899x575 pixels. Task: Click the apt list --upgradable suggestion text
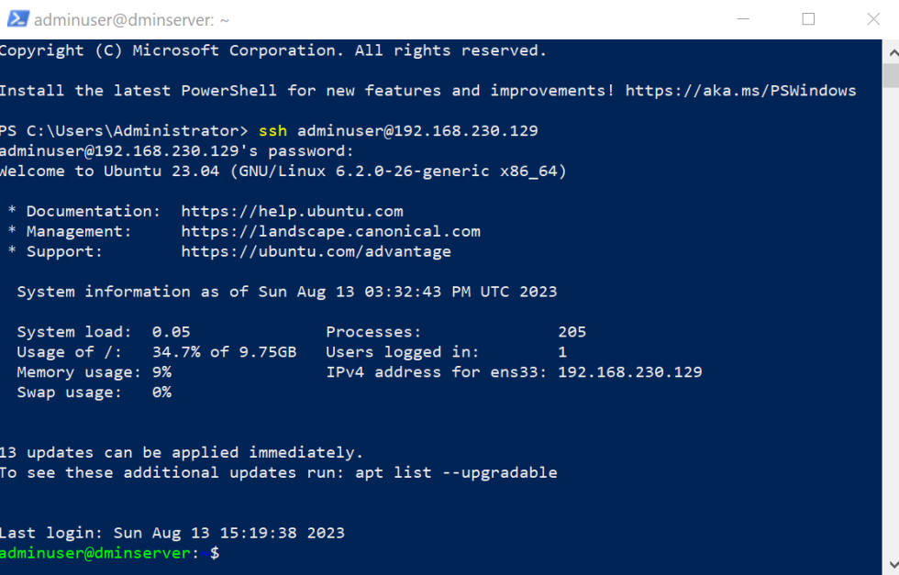(x=461, y=472)
